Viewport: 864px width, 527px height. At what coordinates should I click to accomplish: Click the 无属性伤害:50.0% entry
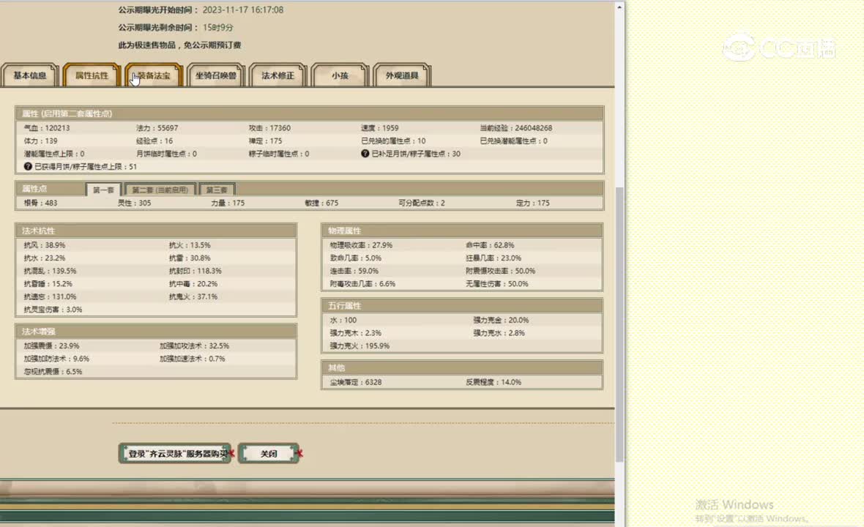click(497, 284)
